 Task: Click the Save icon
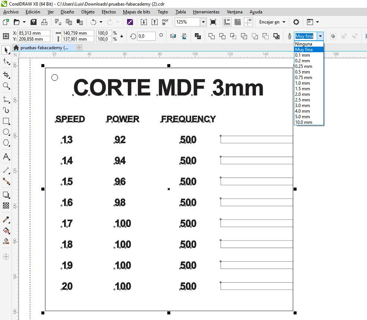pos(34,22)
